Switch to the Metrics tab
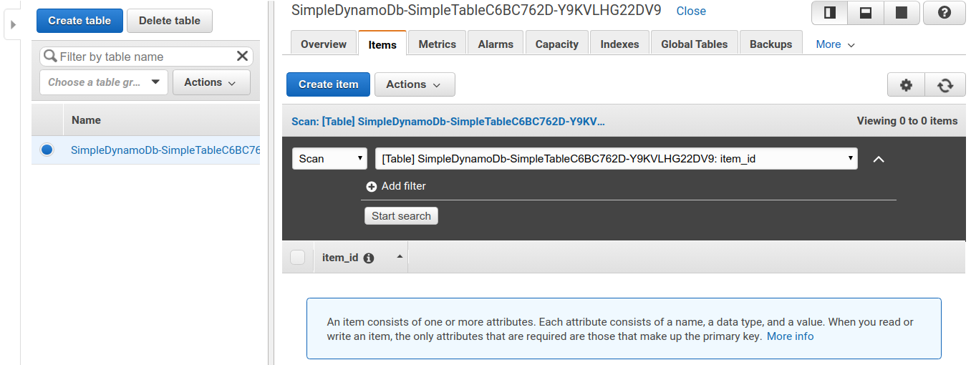This screenshot has width=971, height=365. 437,44
